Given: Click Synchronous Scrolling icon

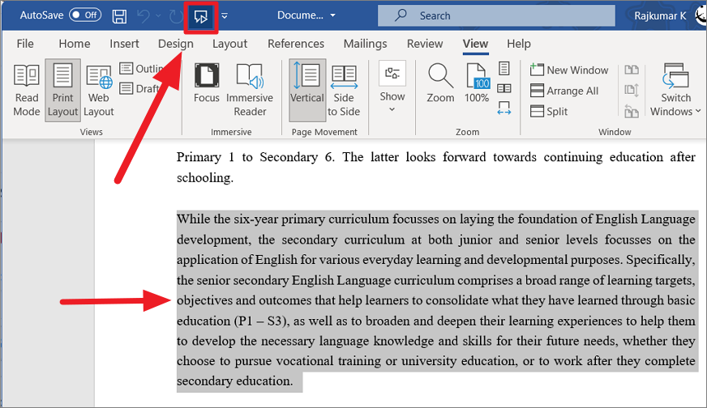Looking at the screenshot, I should click(632, 90).
